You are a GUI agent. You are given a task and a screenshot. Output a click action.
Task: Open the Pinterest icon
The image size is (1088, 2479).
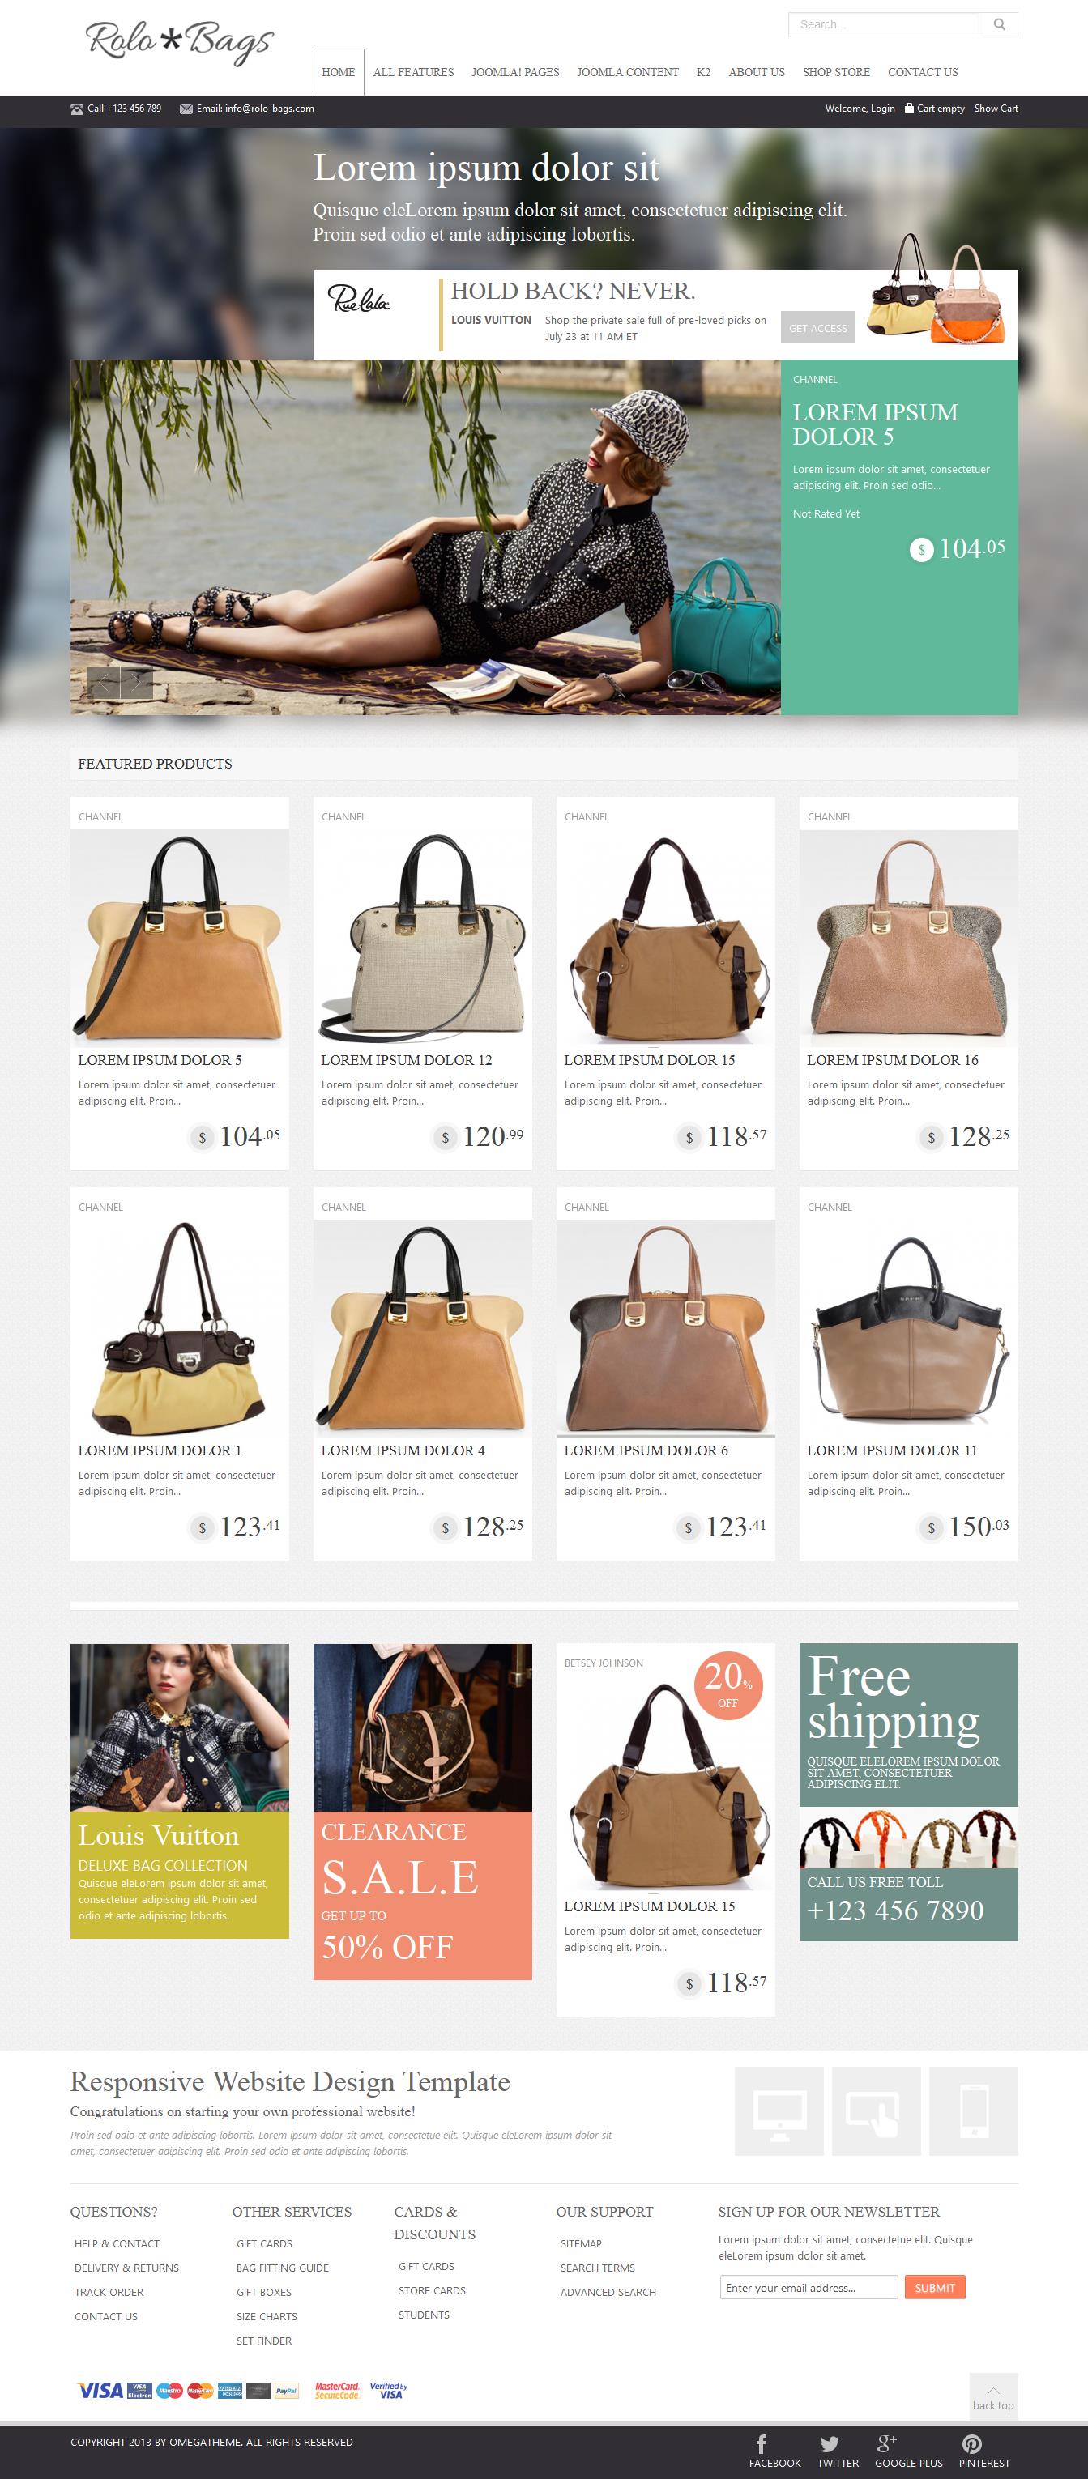(x=972, y=2443)
